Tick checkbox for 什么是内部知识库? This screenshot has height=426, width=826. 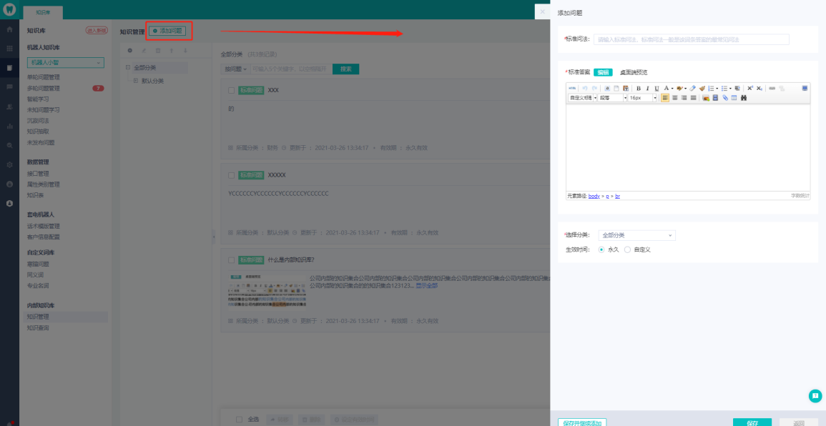point(231,259)
